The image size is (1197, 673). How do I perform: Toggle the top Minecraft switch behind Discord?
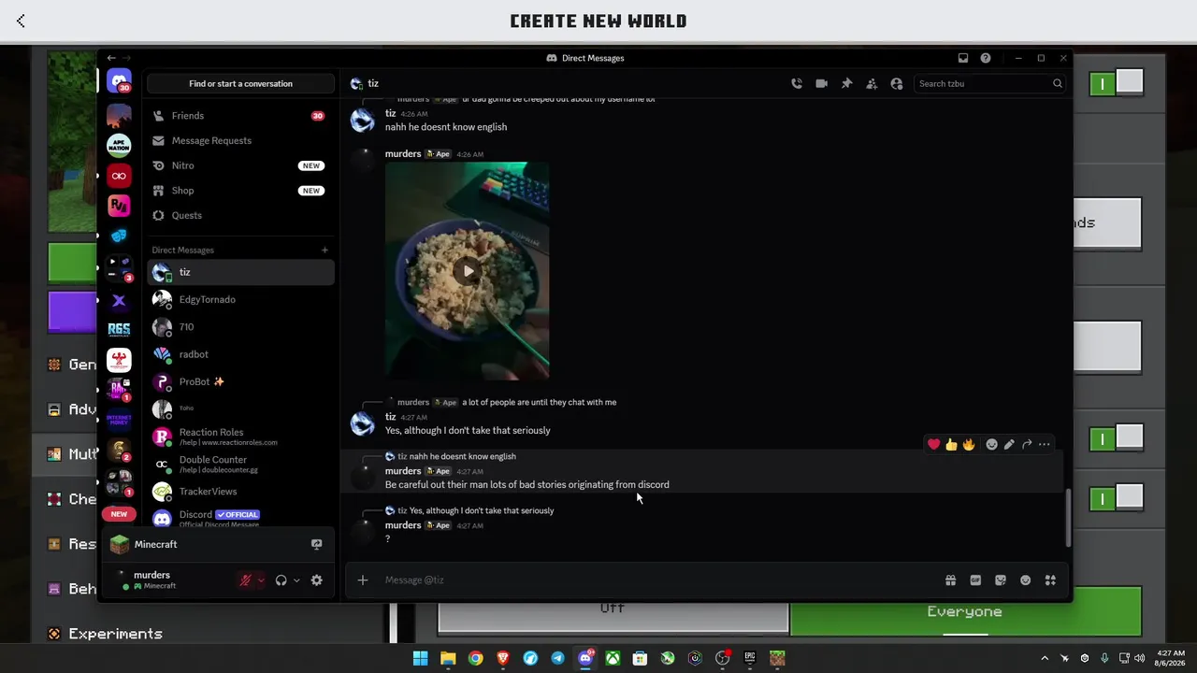pyautogui.click(x=1116, y=83)
